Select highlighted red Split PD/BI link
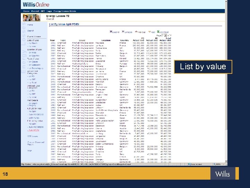This screenshot has width=250, height=188. coord(33,130)
